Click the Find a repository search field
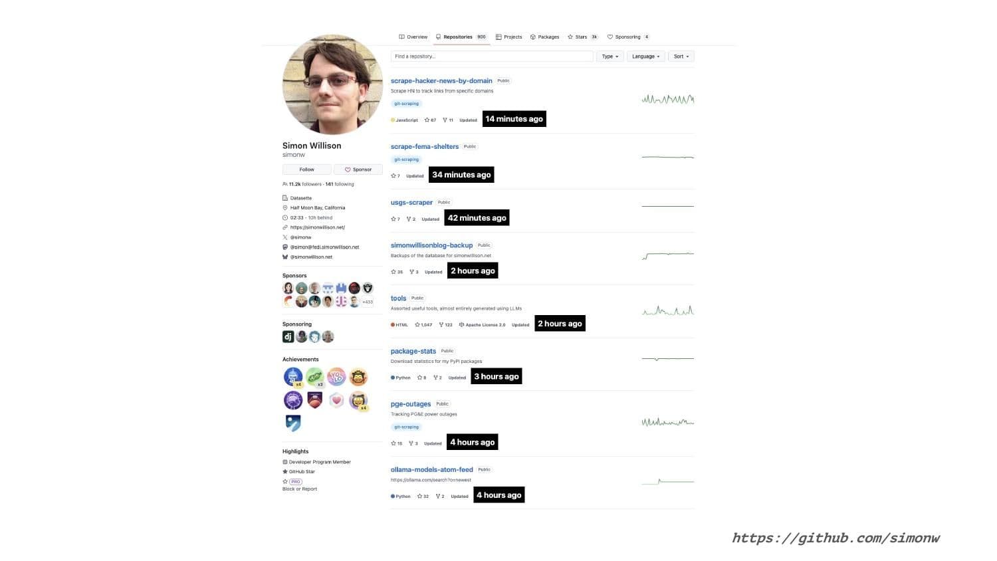The width and height of the screenshot is (997, 561). coord(492,56)
